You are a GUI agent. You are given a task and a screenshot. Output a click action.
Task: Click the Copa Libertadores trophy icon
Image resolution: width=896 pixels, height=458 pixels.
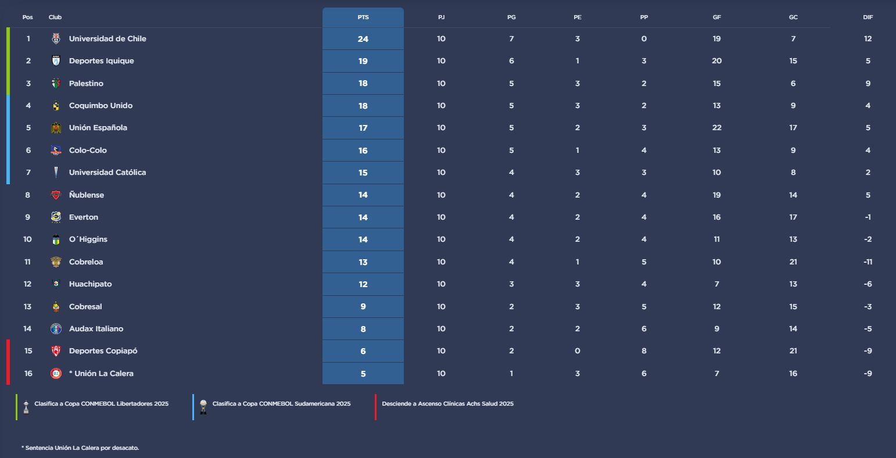(26, 406)
